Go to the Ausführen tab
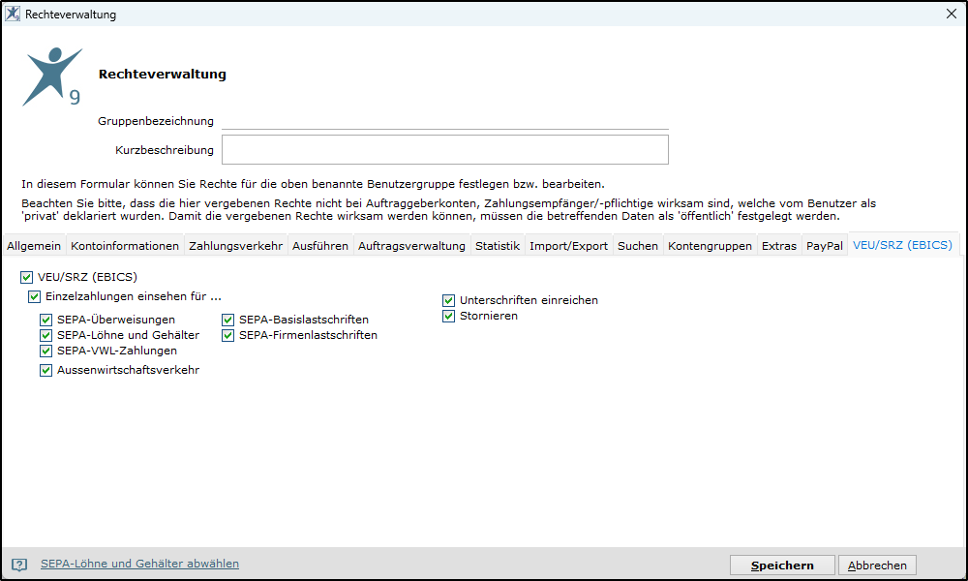968x581 pixels. point(320,246)
